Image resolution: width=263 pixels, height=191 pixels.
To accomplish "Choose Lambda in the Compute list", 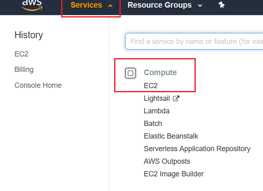I will [157, 111].
